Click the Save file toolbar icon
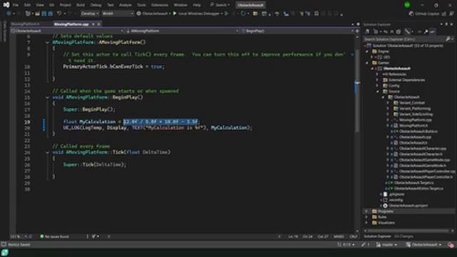 (x=44, y=14)
